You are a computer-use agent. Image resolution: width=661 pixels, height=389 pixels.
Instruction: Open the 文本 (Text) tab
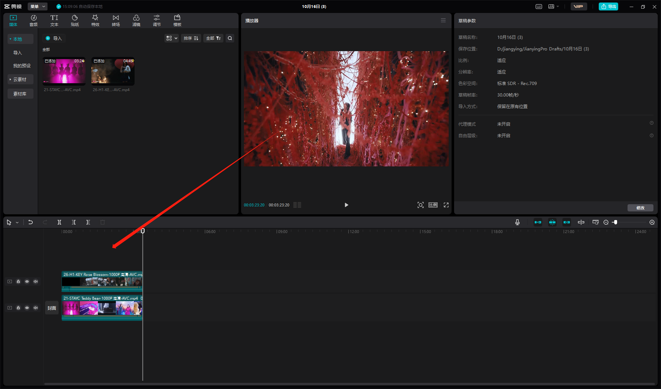click(x=54, y=21)
